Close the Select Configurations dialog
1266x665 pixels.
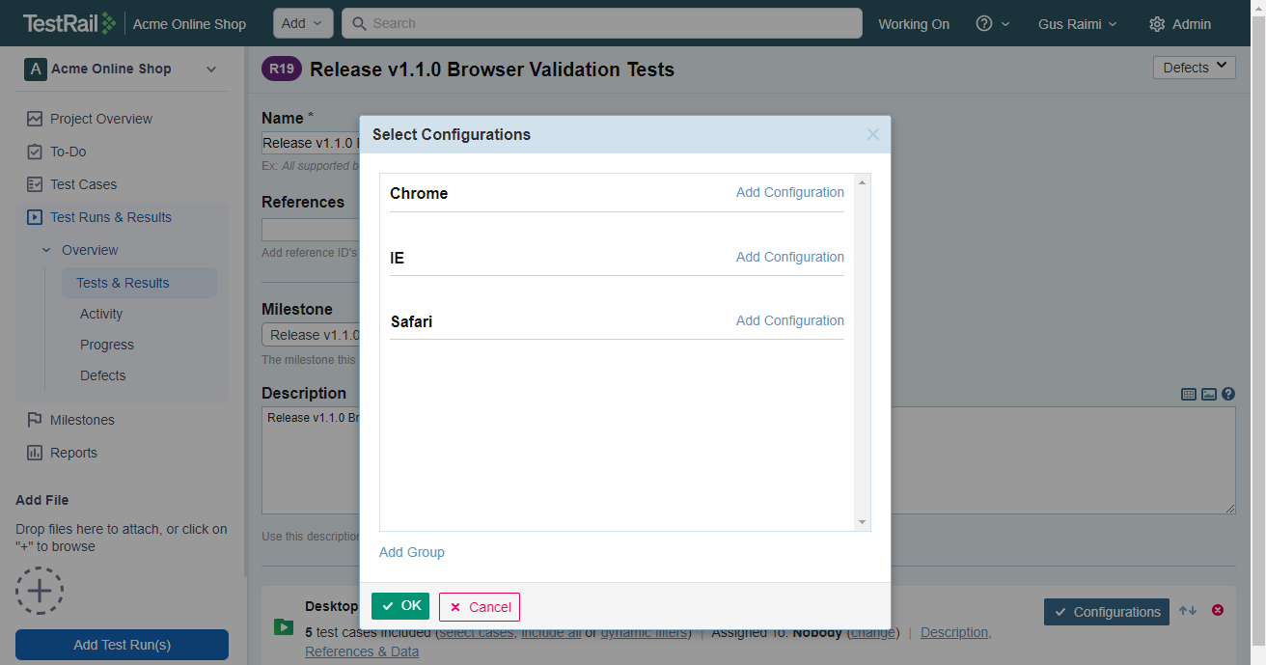pyautogui.click(x=873, y=134)
